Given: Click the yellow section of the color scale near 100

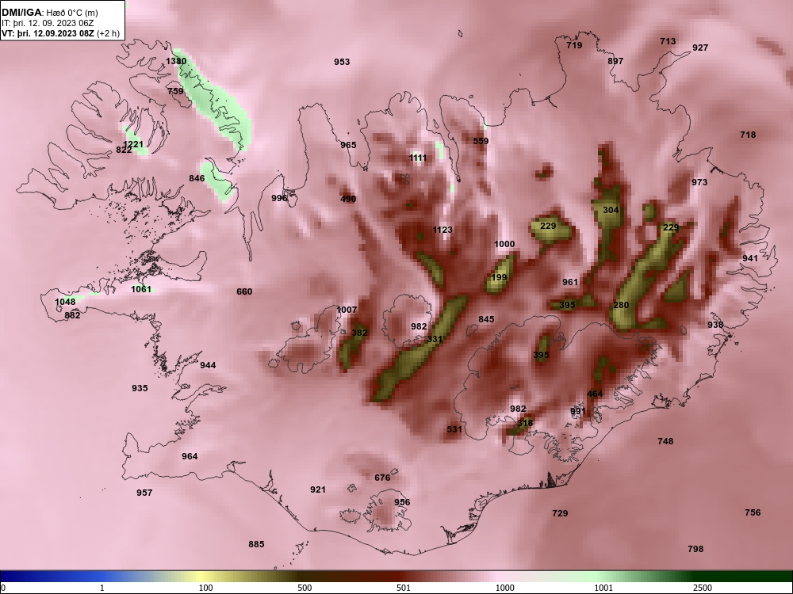Looking at the screenshot, I should click(x=202, y=577).
